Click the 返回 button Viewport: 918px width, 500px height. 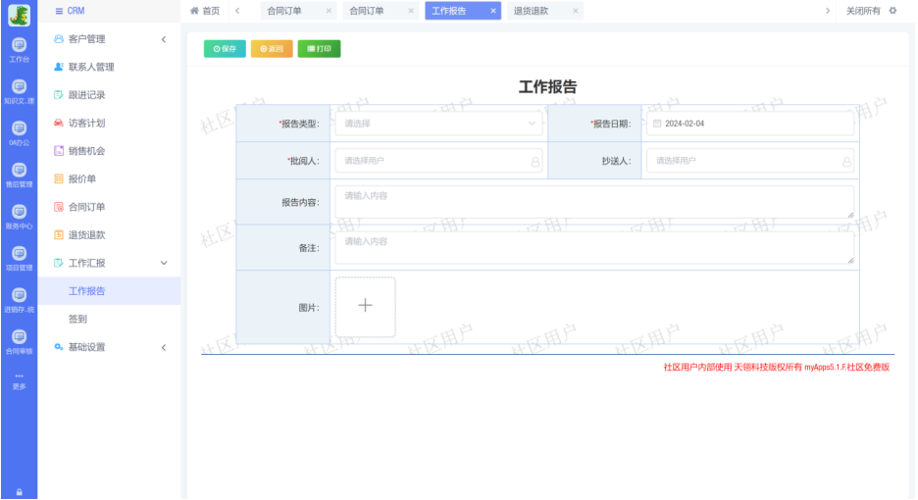coord(272,49)
